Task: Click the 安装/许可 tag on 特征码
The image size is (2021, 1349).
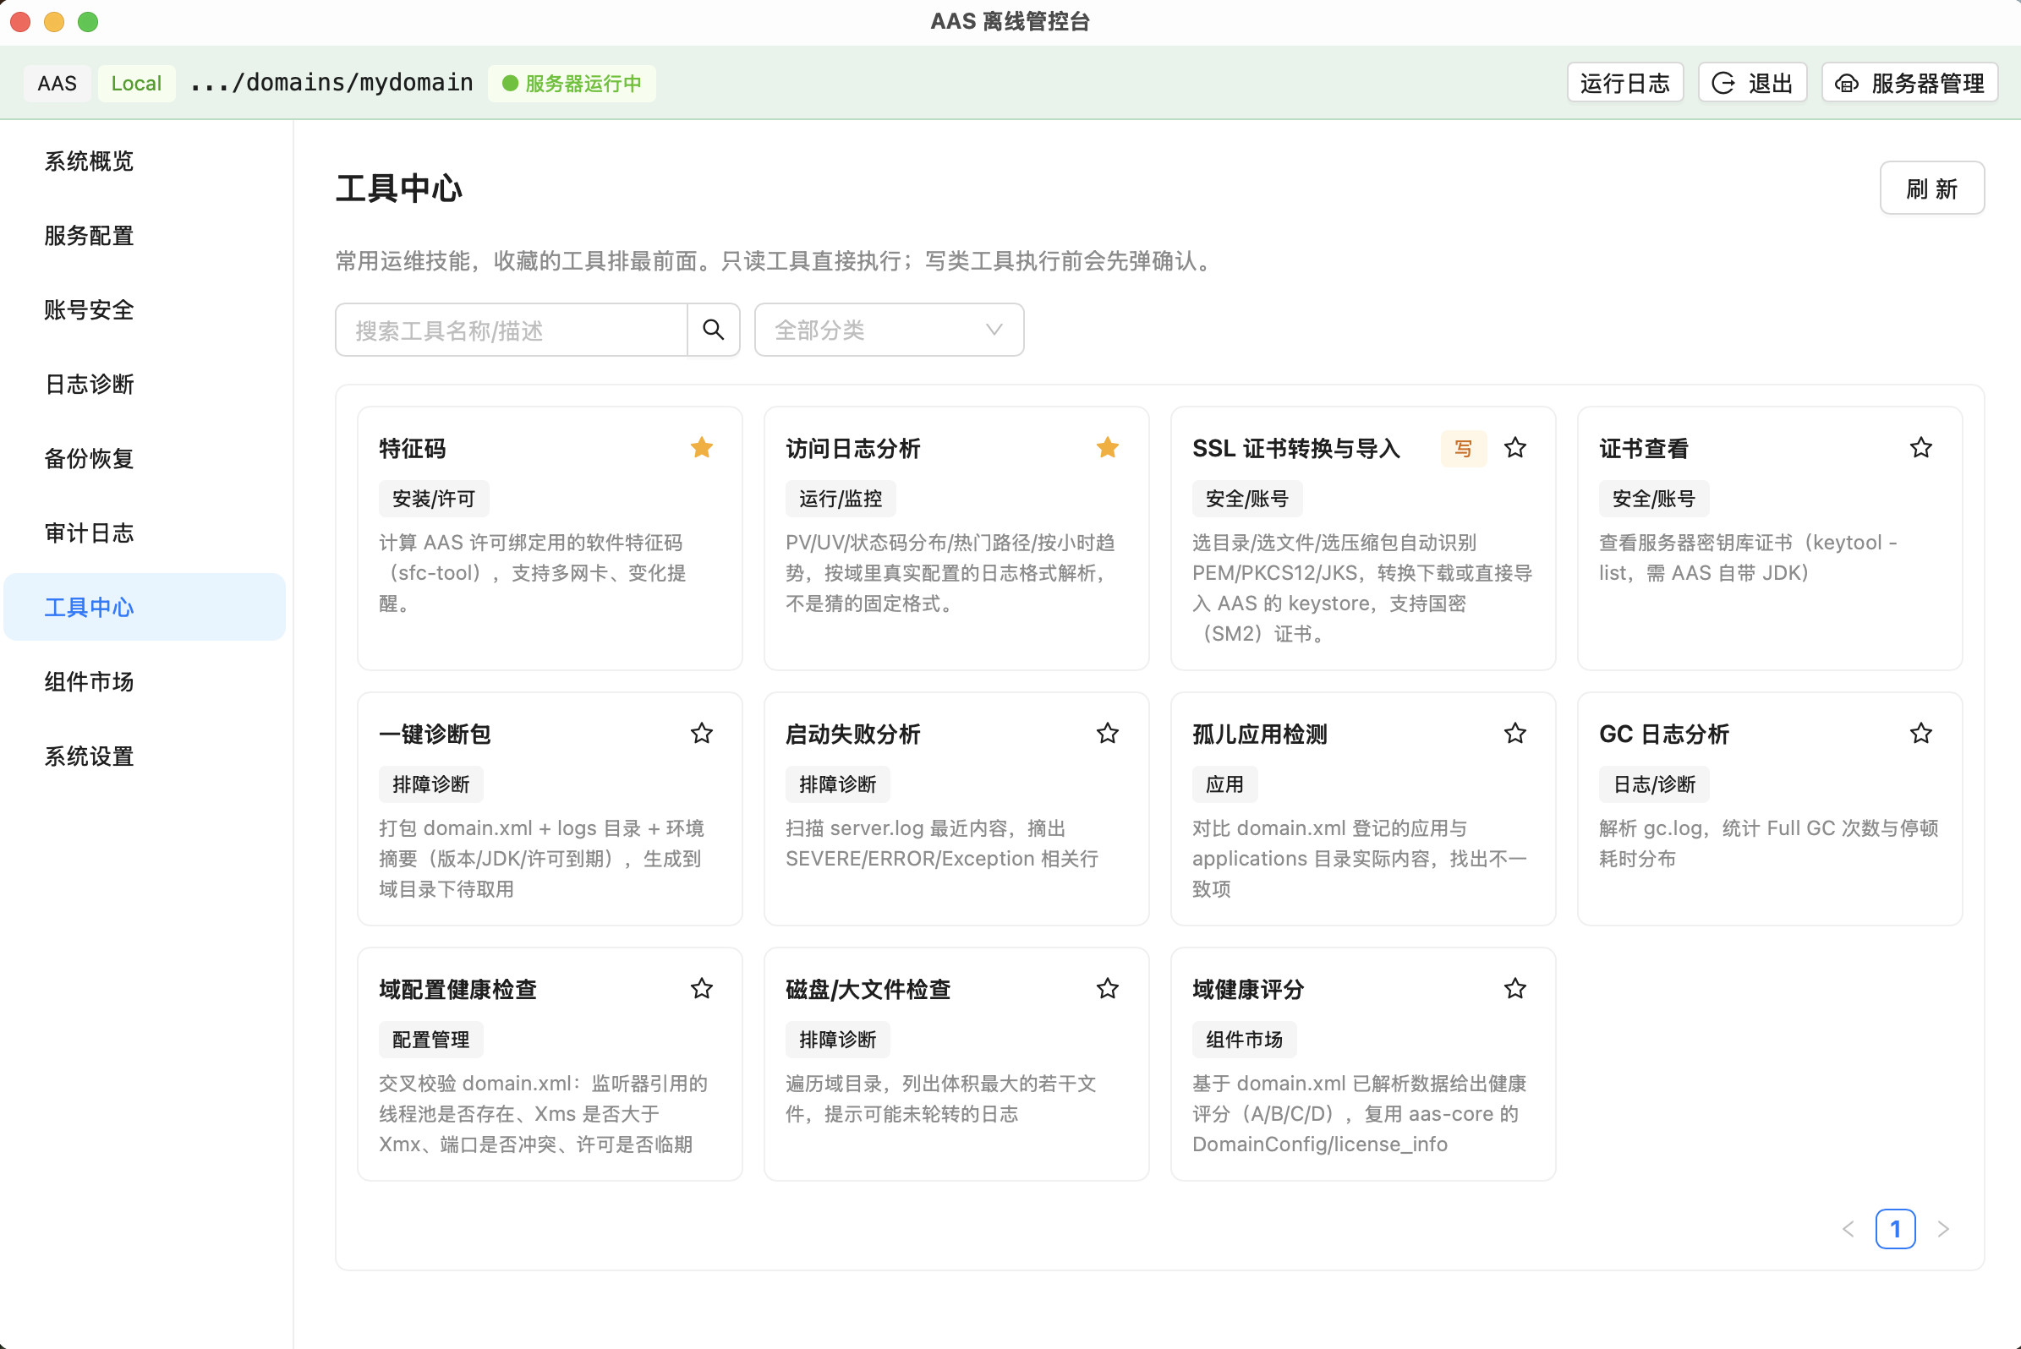Action: pyautogui.click(x=434, y=499)
